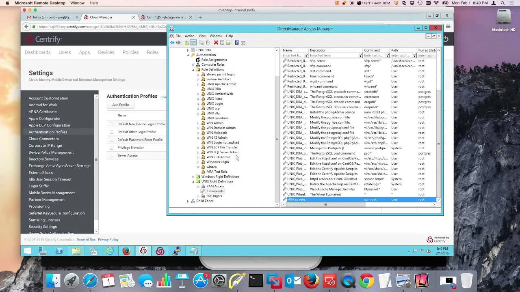Open the Help menu in Access Manager
The height and width of the screenshot is (292, 520).
pyautogui.click(x=230, y=36)
